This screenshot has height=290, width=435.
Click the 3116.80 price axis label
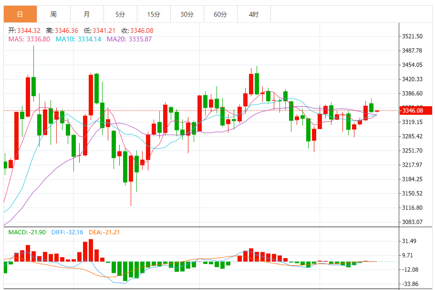412,208
